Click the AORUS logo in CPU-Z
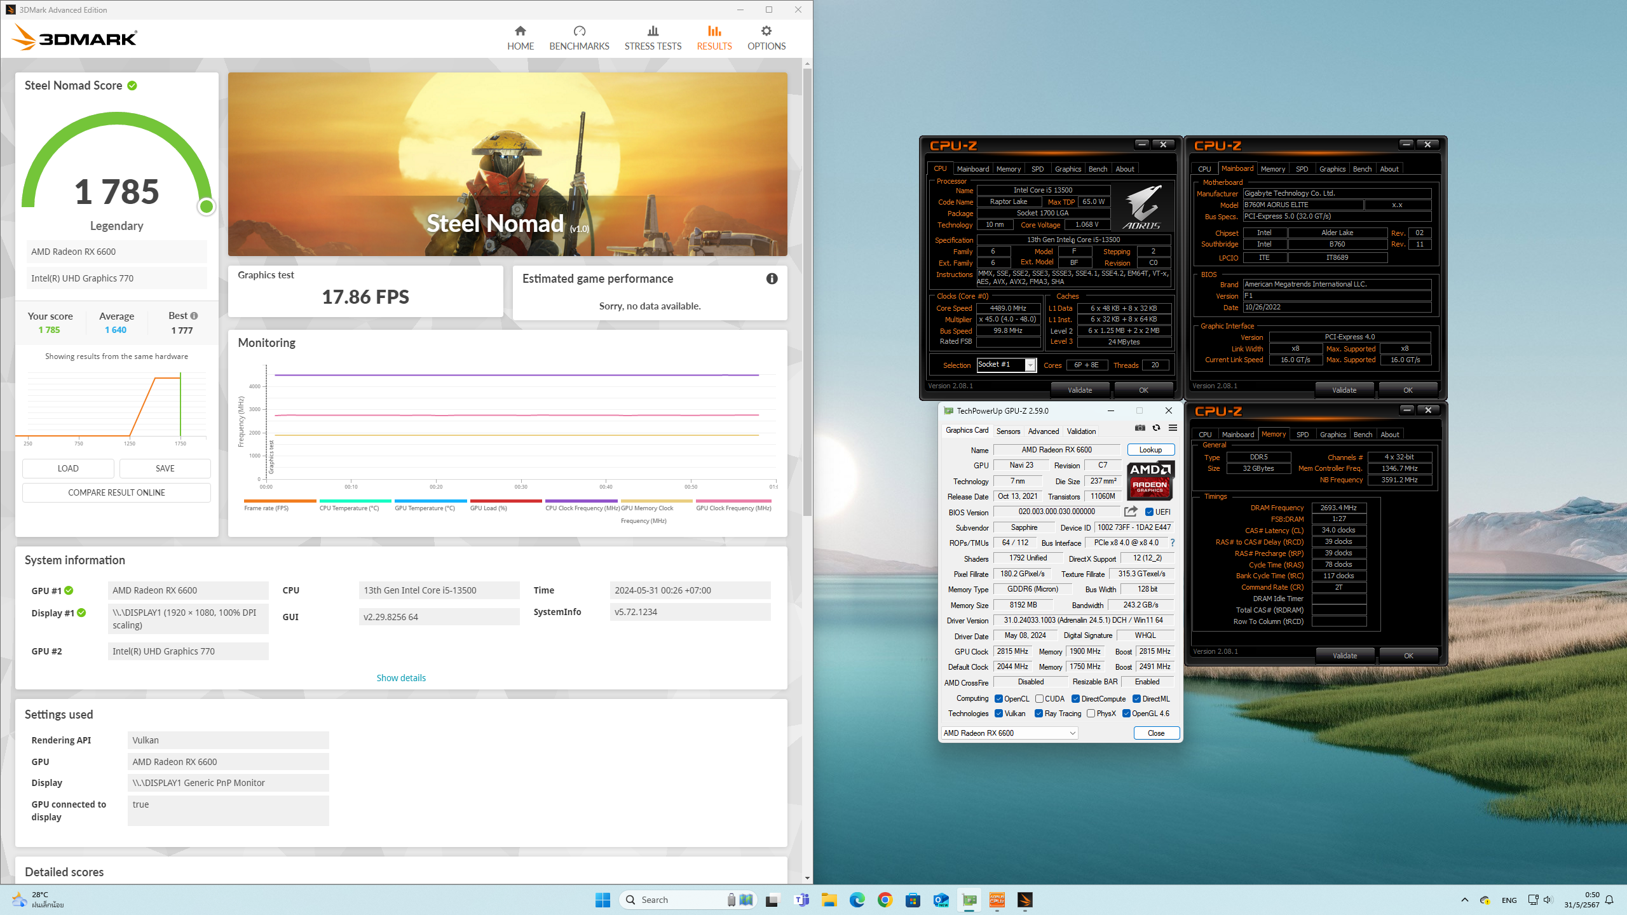 [1142, 207]
